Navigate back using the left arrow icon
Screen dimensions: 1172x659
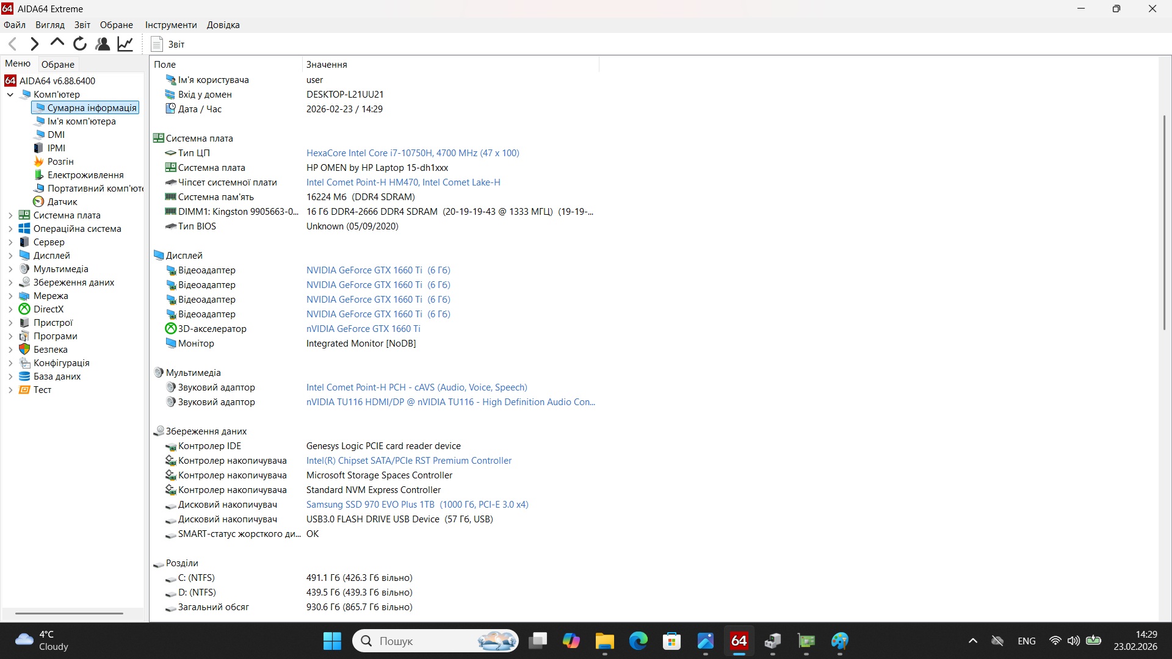12,43
